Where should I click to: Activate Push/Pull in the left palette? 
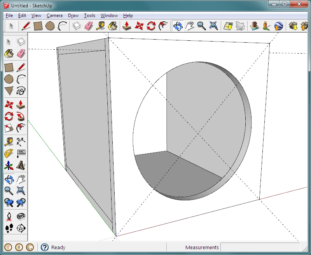click(x=21, y=105)
